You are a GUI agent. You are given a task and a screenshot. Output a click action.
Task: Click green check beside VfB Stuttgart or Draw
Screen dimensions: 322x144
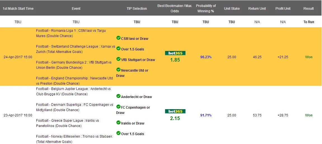(x=118, y=59)
